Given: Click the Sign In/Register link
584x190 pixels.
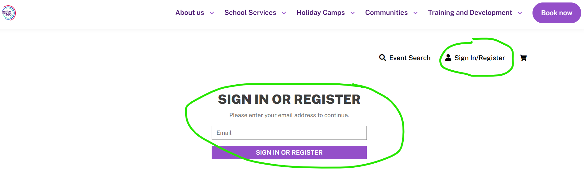Looking at the screenshot, I should tap(479, 58).
